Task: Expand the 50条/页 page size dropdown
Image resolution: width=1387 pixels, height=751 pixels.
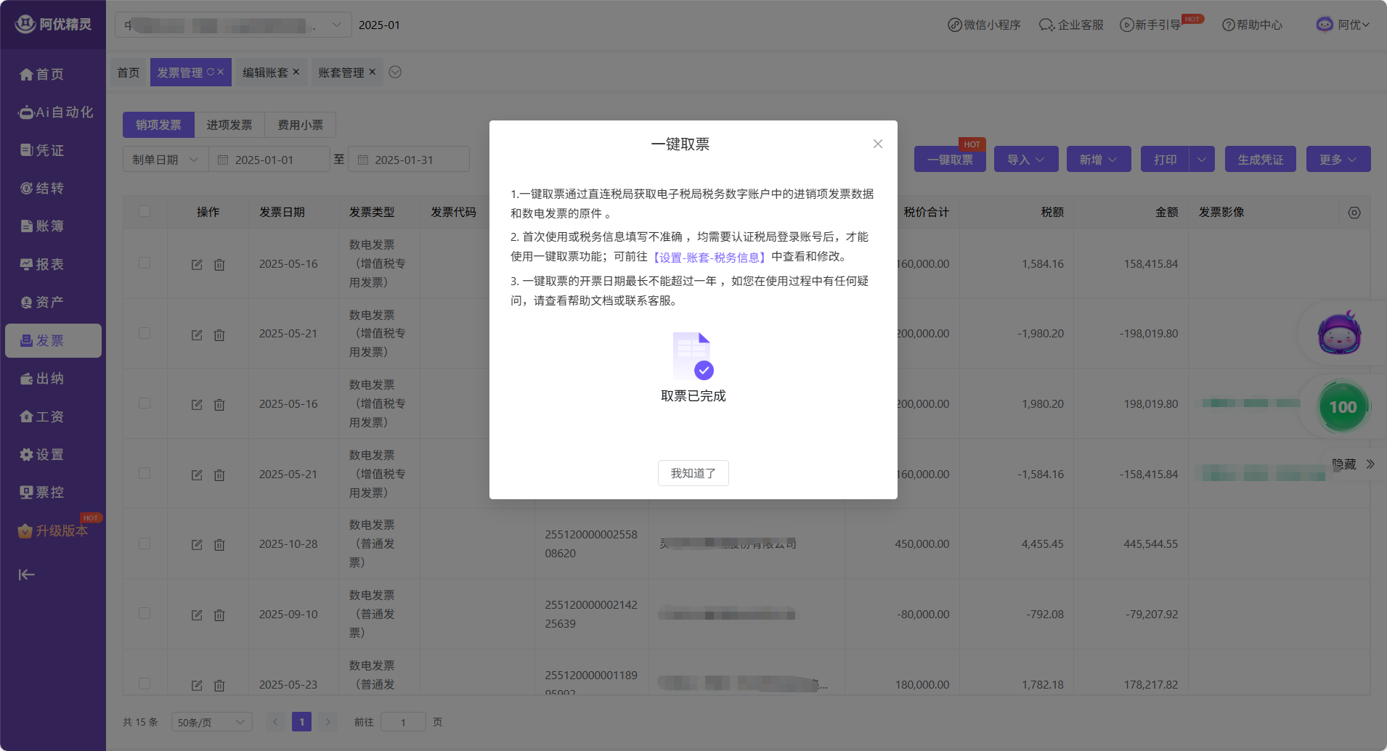Action: (211, 722)
